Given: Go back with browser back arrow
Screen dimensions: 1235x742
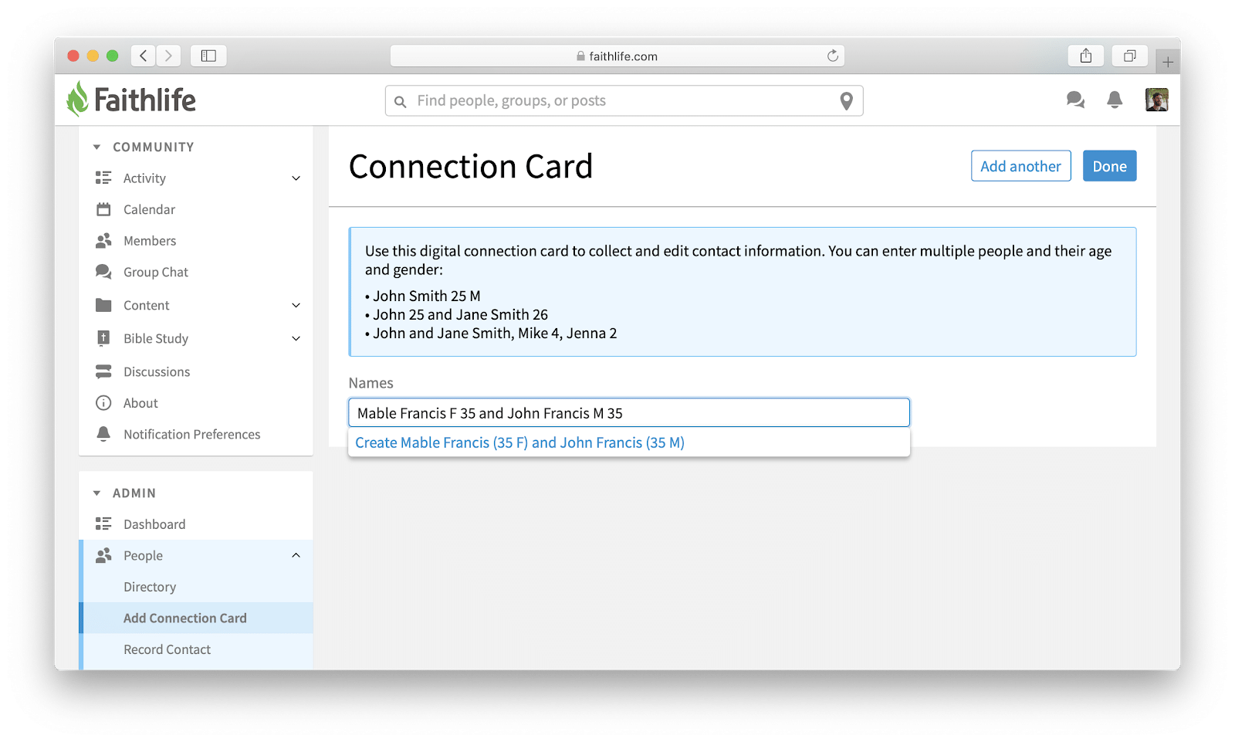Looking at the screenshot, I should (x=143, y=56).
